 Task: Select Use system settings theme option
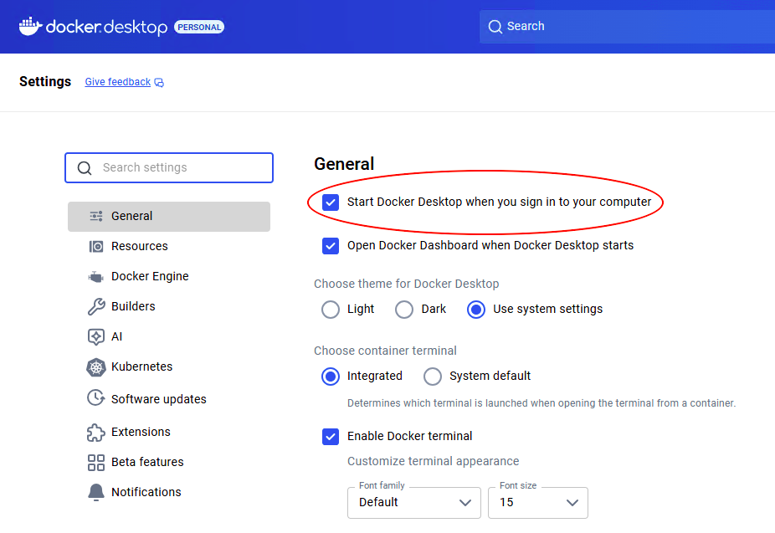tap(476, 310)
